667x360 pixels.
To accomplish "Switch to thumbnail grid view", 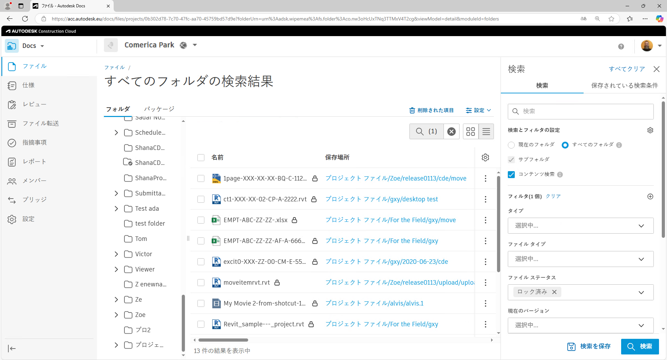I will point(470,132).
